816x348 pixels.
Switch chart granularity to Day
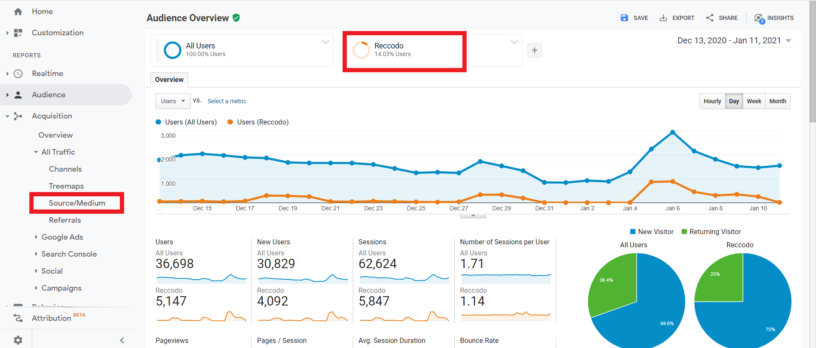(x=734, y=101)
